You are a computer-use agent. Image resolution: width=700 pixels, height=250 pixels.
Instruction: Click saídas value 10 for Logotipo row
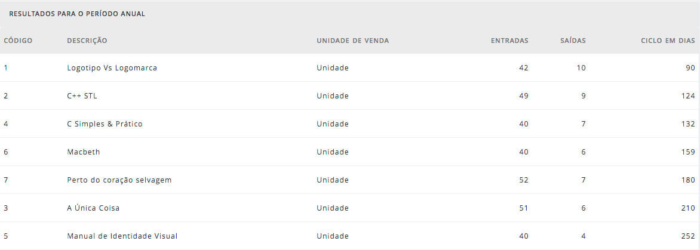point(581,68)
